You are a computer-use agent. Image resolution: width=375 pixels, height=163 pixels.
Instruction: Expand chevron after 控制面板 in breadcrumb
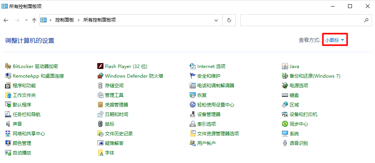(78, 20)
